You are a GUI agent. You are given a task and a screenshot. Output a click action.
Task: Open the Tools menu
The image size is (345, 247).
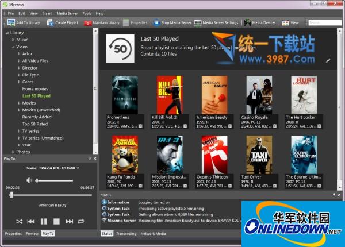click(x=87, y=13)
